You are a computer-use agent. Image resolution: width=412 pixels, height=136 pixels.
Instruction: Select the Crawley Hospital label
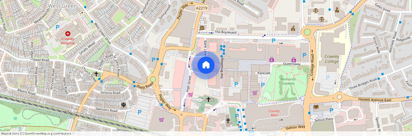click(68, 41)
